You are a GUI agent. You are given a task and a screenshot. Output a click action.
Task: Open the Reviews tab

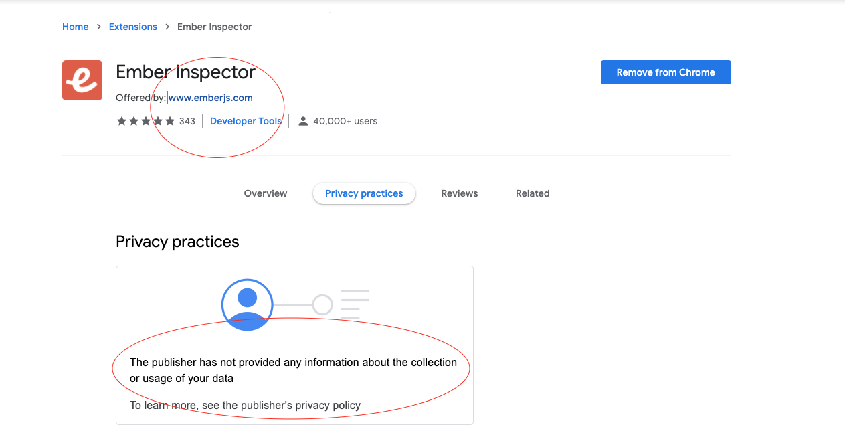coord(459,193)
